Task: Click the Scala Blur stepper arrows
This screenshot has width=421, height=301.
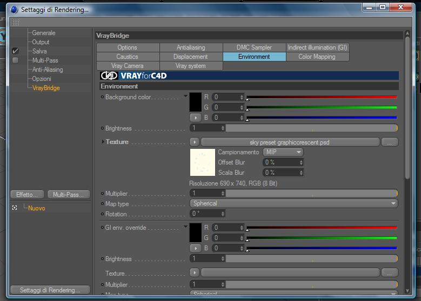Action: (301, 173)
